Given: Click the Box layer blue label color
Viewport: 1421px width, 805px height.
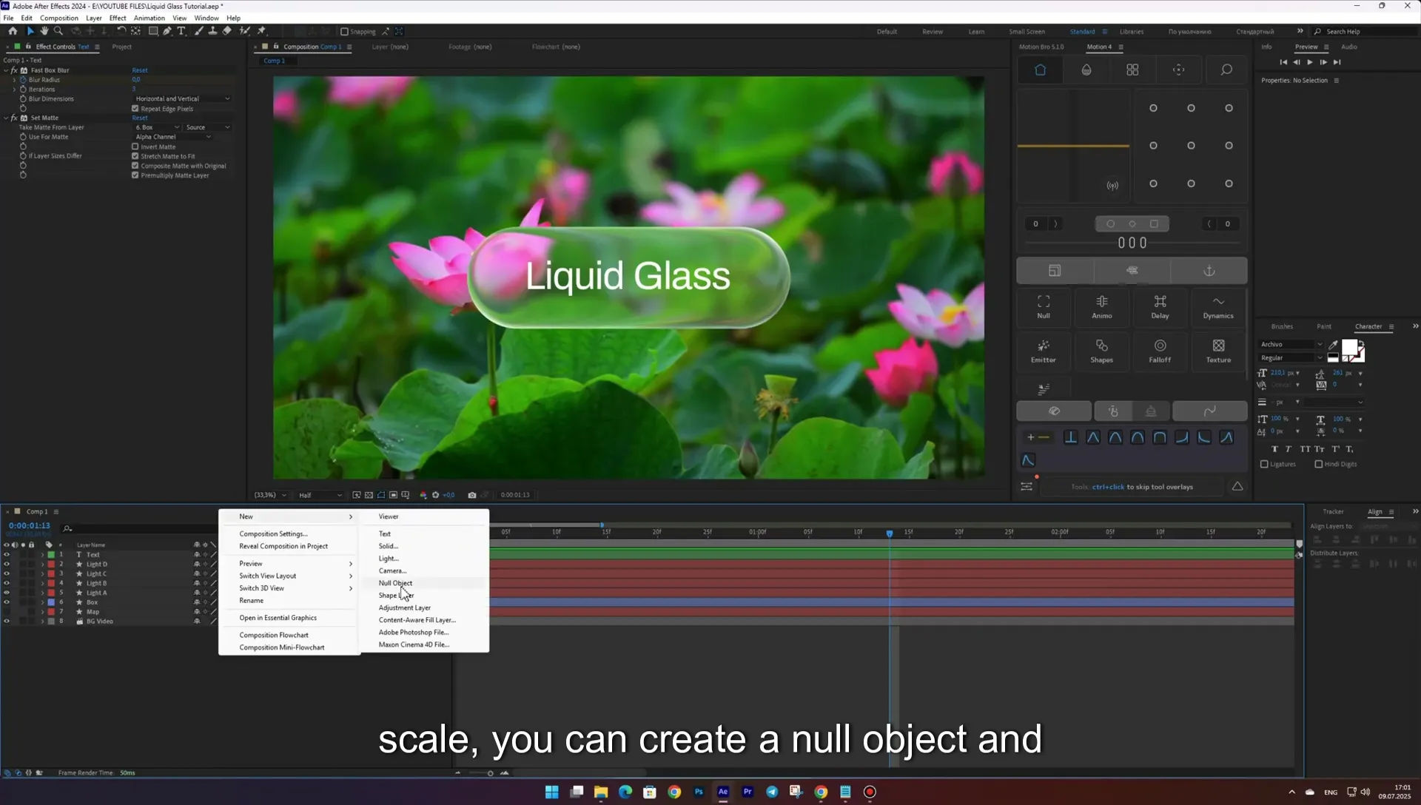Looking at the screenshot, I should [x=51, y=602].
